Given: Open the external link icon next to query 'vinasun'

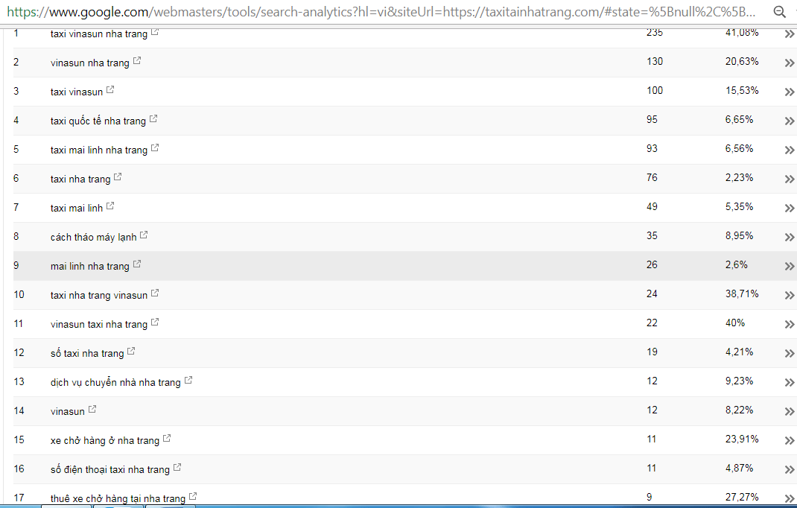Looking at the screenshot, I should pos(92,408).
